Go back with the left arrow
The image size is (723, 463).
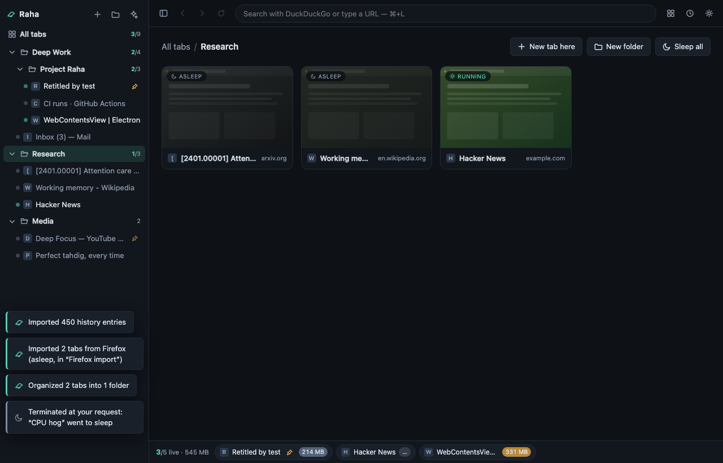point(182,14)
